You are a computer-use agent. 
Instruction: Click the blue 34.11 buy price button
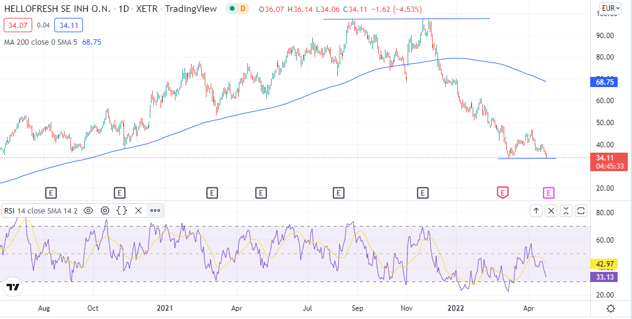tap(69, 26)
